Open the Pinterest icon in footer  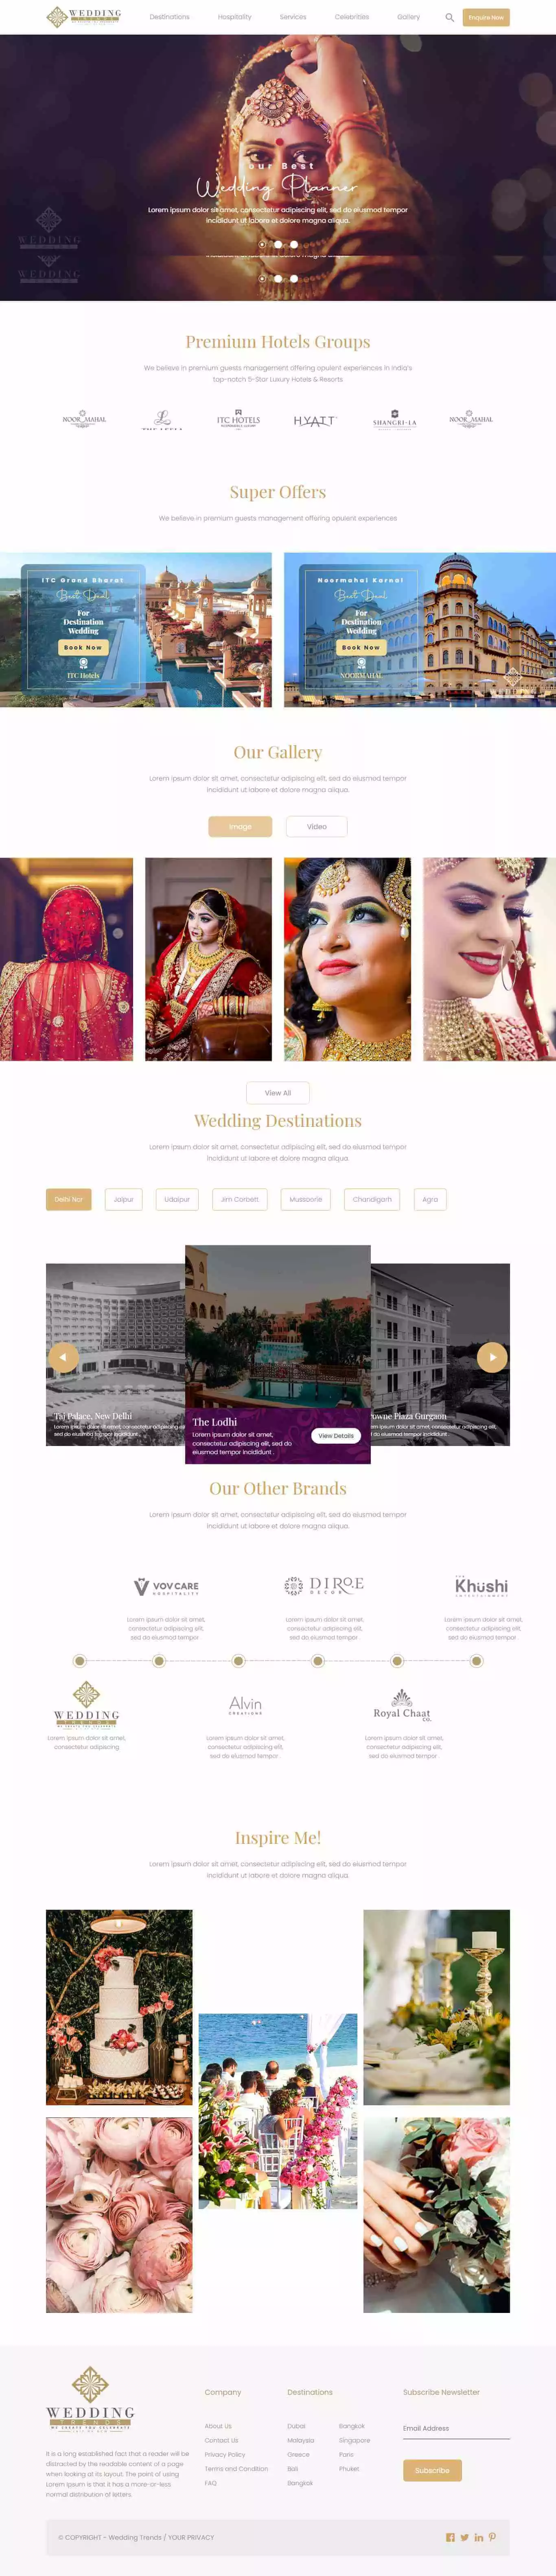point(492,2537)
